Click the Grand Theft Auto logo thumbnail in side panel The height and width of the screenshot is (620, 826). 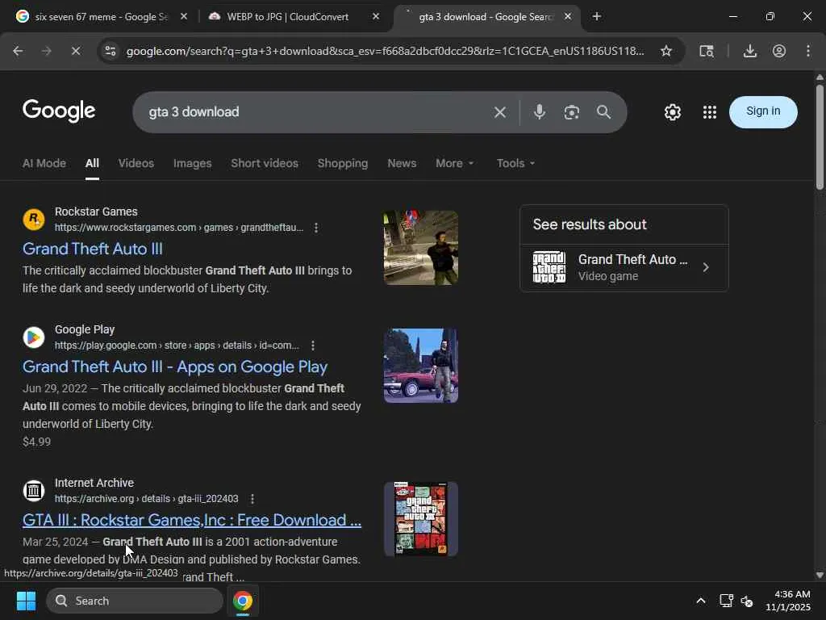(549, 267)
